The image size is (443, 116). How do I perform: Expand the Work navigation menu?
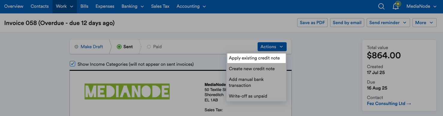[x=65, y=6]
